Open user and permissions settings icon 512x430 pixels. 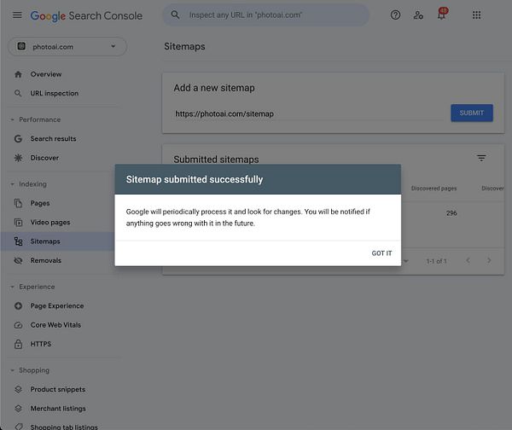pyautogui.click(x=418, y=15)
